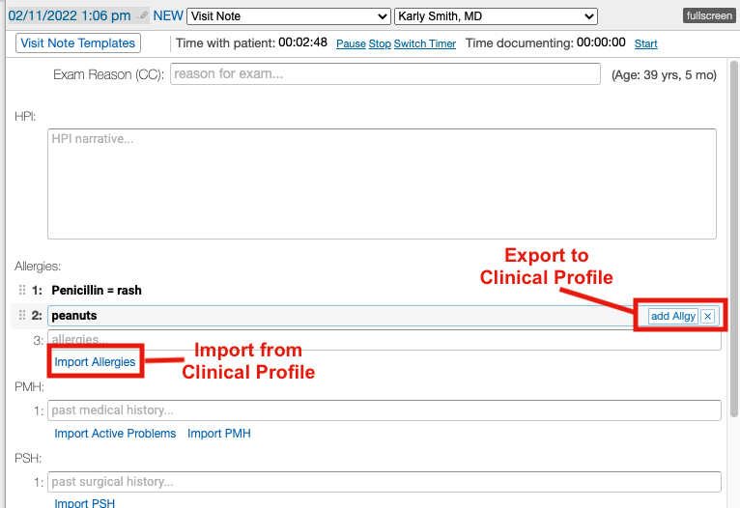The image size is (740, 508).
Task: Stop the patient timer
Action: pyautogui.click(x=380, y=44)
